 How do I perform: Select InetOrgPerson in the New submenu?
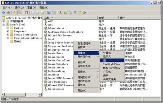click(x=112, y=64)
